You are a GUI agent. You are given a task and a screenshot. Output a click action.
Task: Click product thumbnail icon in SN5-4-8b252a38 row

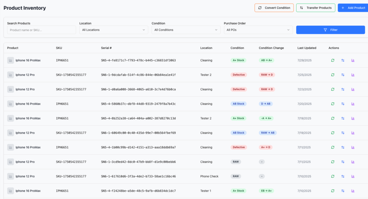click(10, 118)
